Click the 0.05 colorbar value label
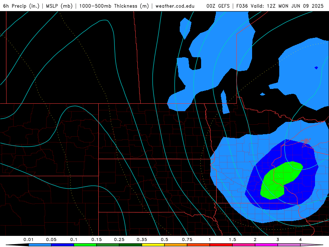The width and height of the screenshot is (329, 247). 51,240
